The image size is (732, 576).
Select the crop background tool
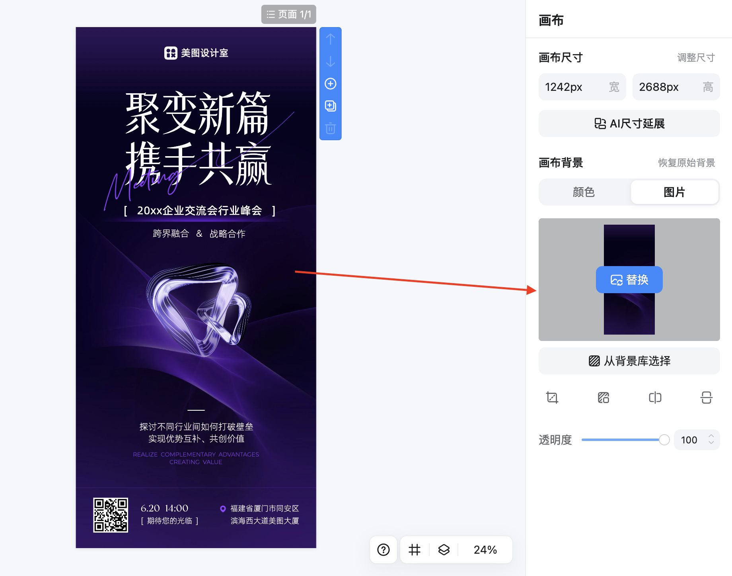click(x=551, y=398)
